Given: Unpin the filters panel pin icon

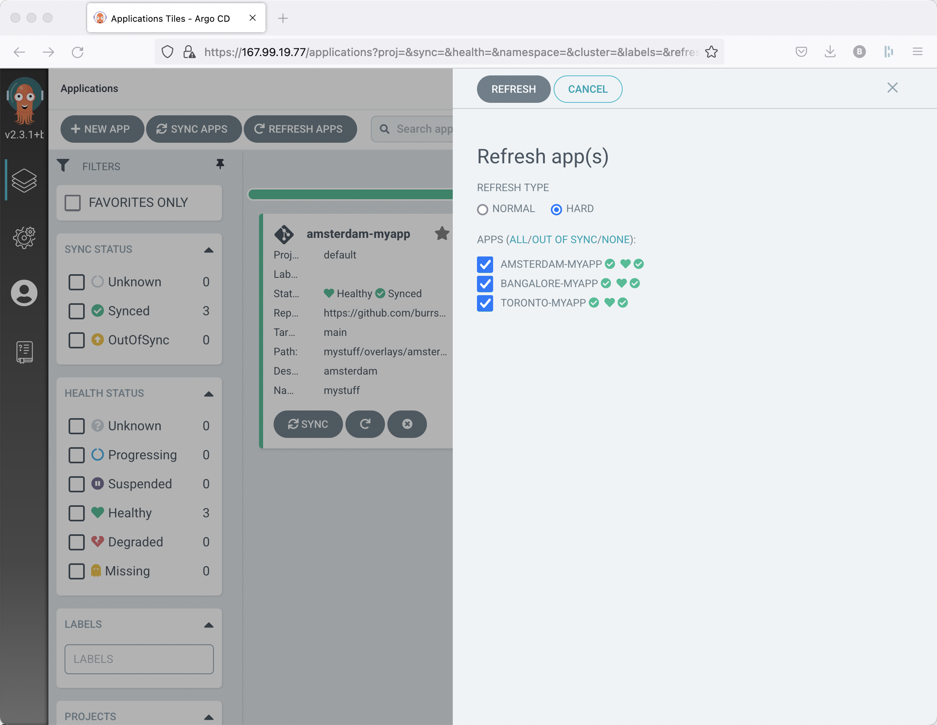Looking at the screenshot, I should point(220,164).
